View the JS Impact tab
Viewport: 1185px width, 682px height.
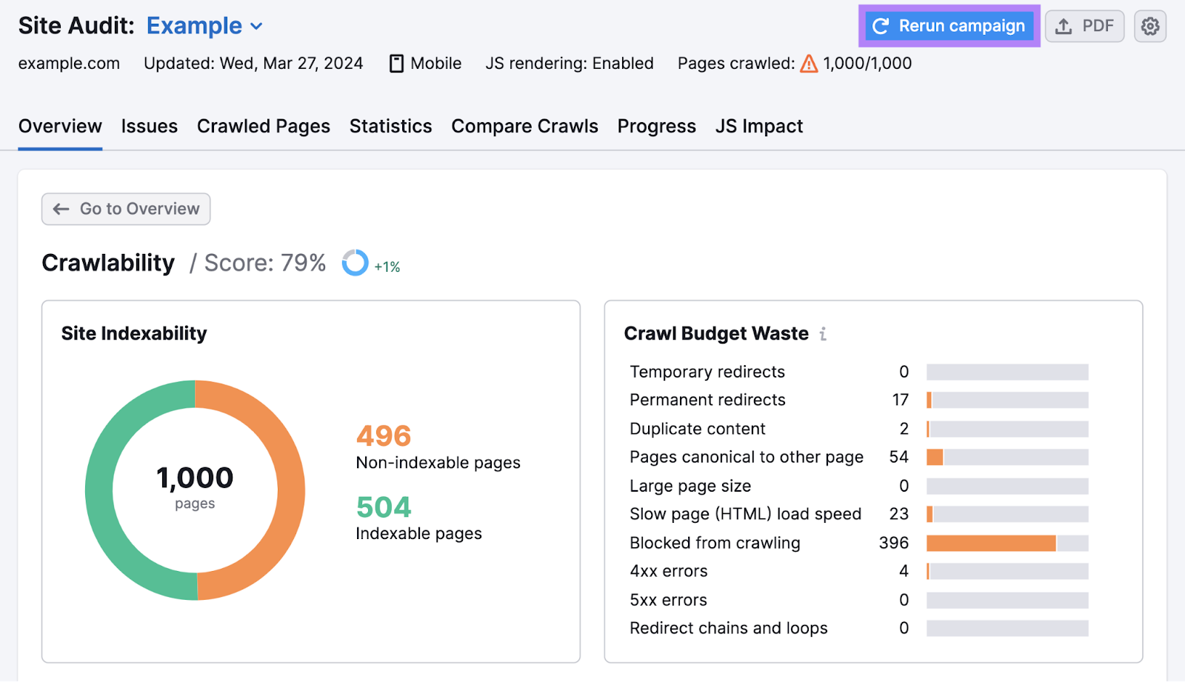[758, 126]
